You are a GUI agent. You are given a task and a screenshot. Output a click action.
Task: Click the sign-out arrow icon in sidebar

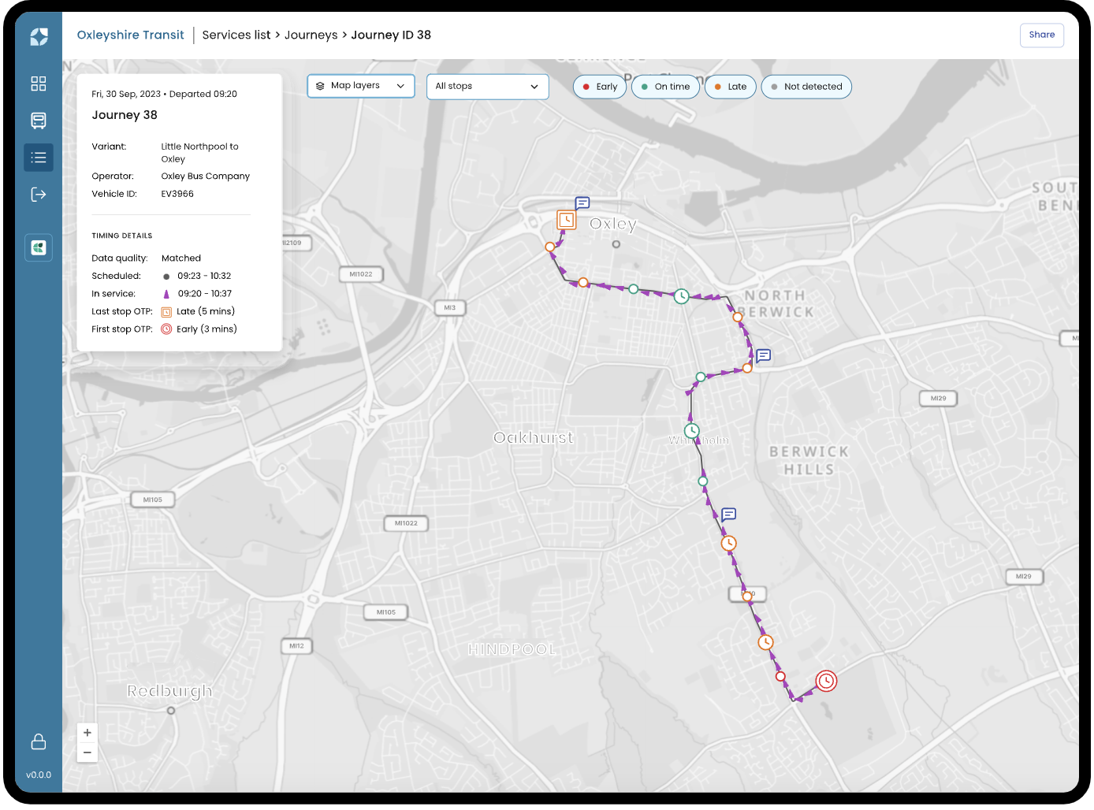click(38, 194)
